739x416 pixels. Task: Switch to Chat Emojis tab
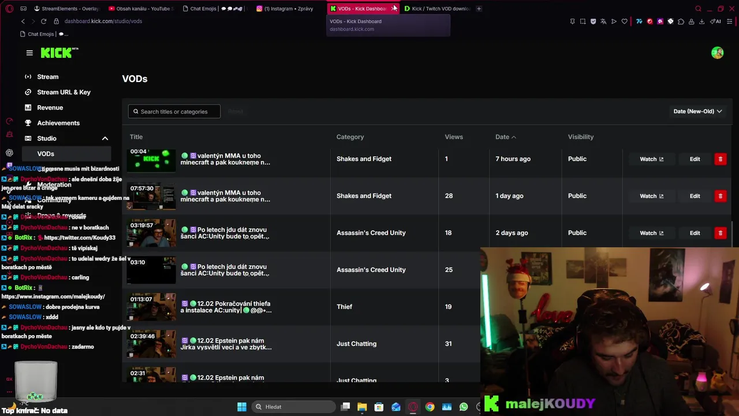(x=215, y=9)
